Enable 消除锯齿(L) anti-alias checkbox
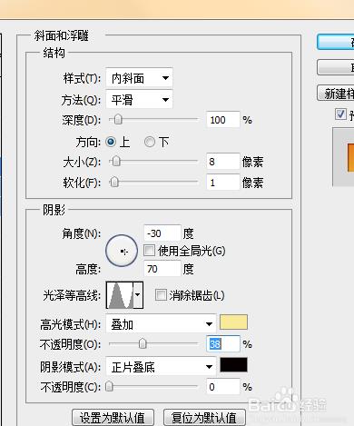 161,295
